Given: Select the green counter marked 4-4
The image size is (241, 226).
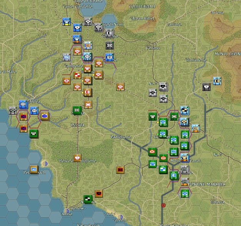Looking at the screenshot, I should [174, 152].
